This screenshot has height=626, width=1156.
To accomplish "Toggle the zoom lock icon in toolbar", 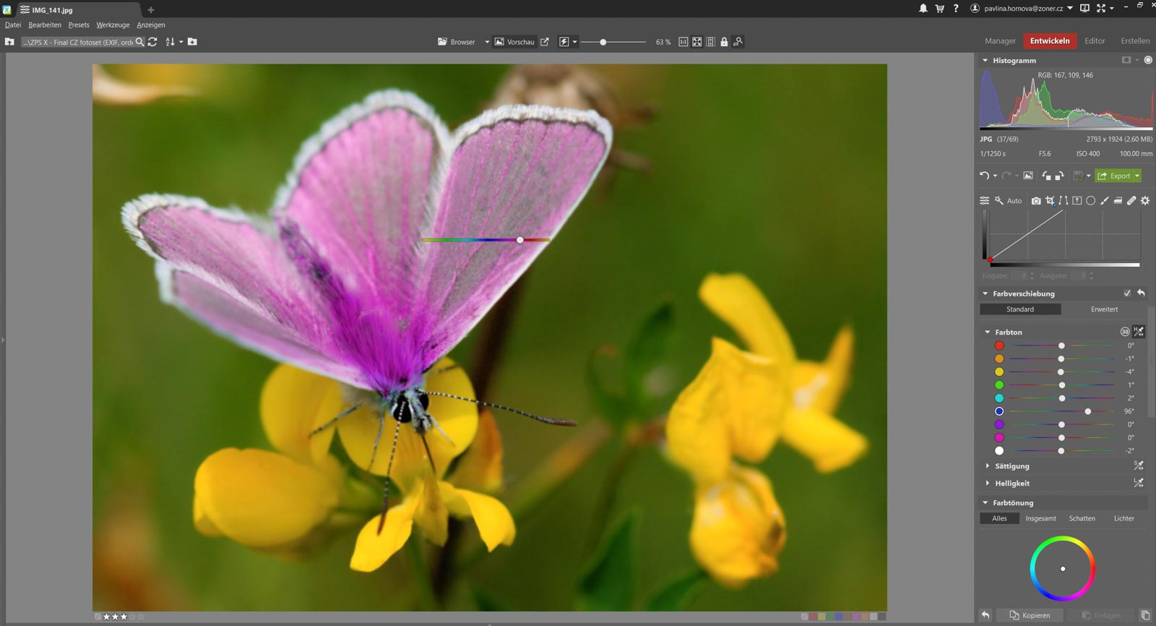I will point(724,42).
